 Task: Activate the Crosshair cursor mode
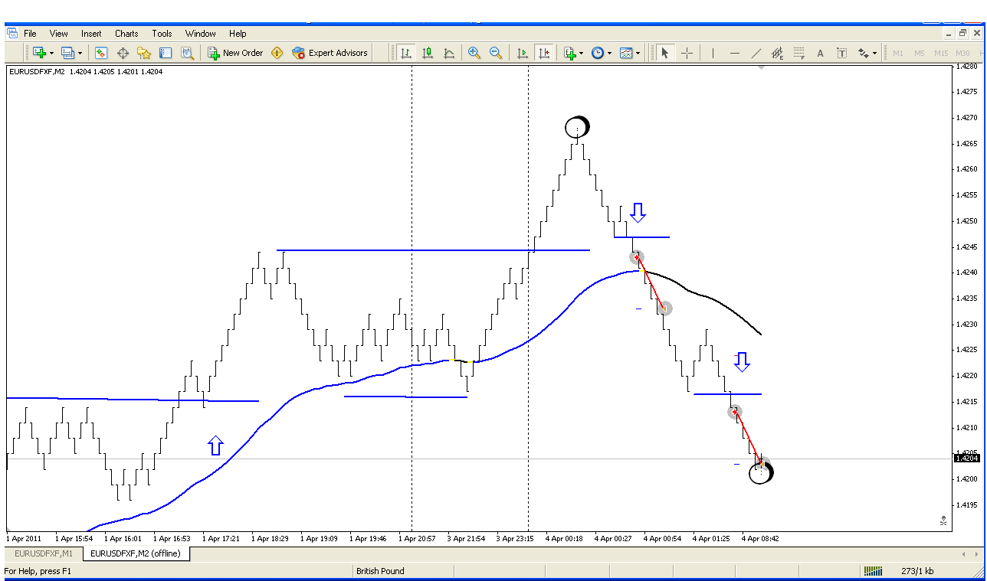(x=687, y=53)
